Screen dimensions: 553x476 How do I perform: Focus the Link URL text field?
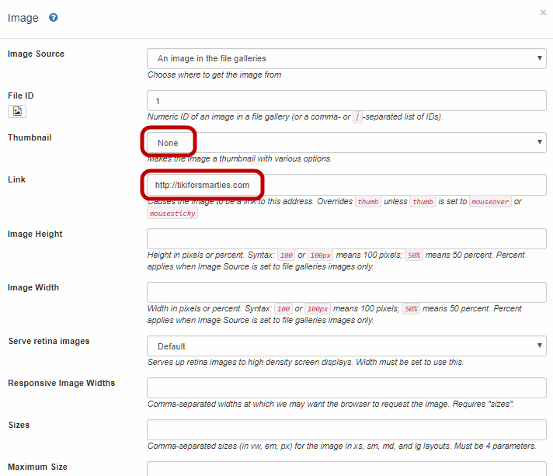coord(346,185)
